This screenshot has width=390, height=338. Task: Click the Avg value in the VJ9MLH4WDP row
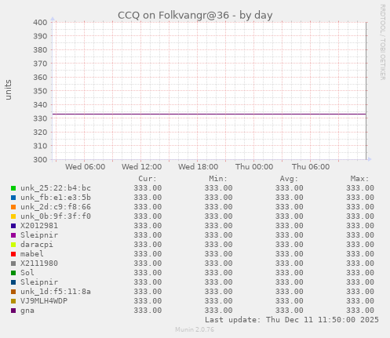click(x=290, y=301)
